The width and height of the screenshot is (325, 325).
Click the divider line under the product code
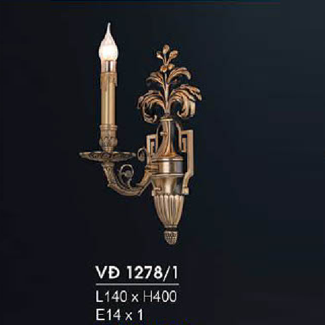tap(137, 285)
